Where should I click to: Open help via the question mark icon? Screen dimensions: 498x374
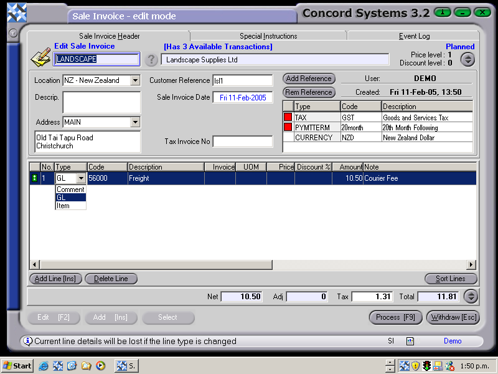click(151, 60)
